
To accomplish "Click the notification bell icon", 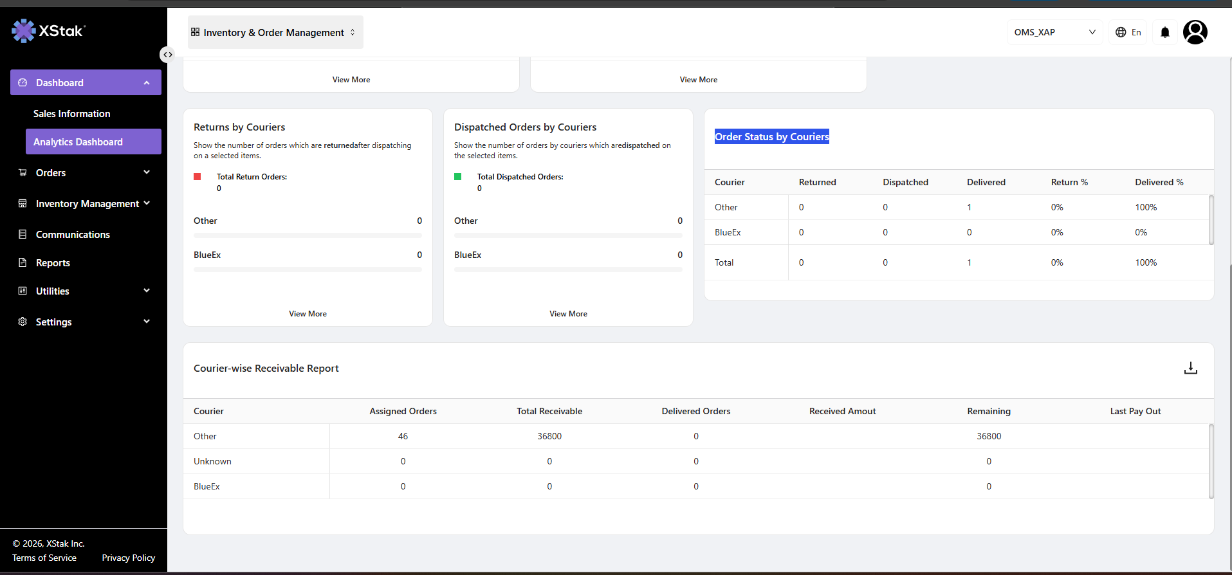I will [1164, 32].
